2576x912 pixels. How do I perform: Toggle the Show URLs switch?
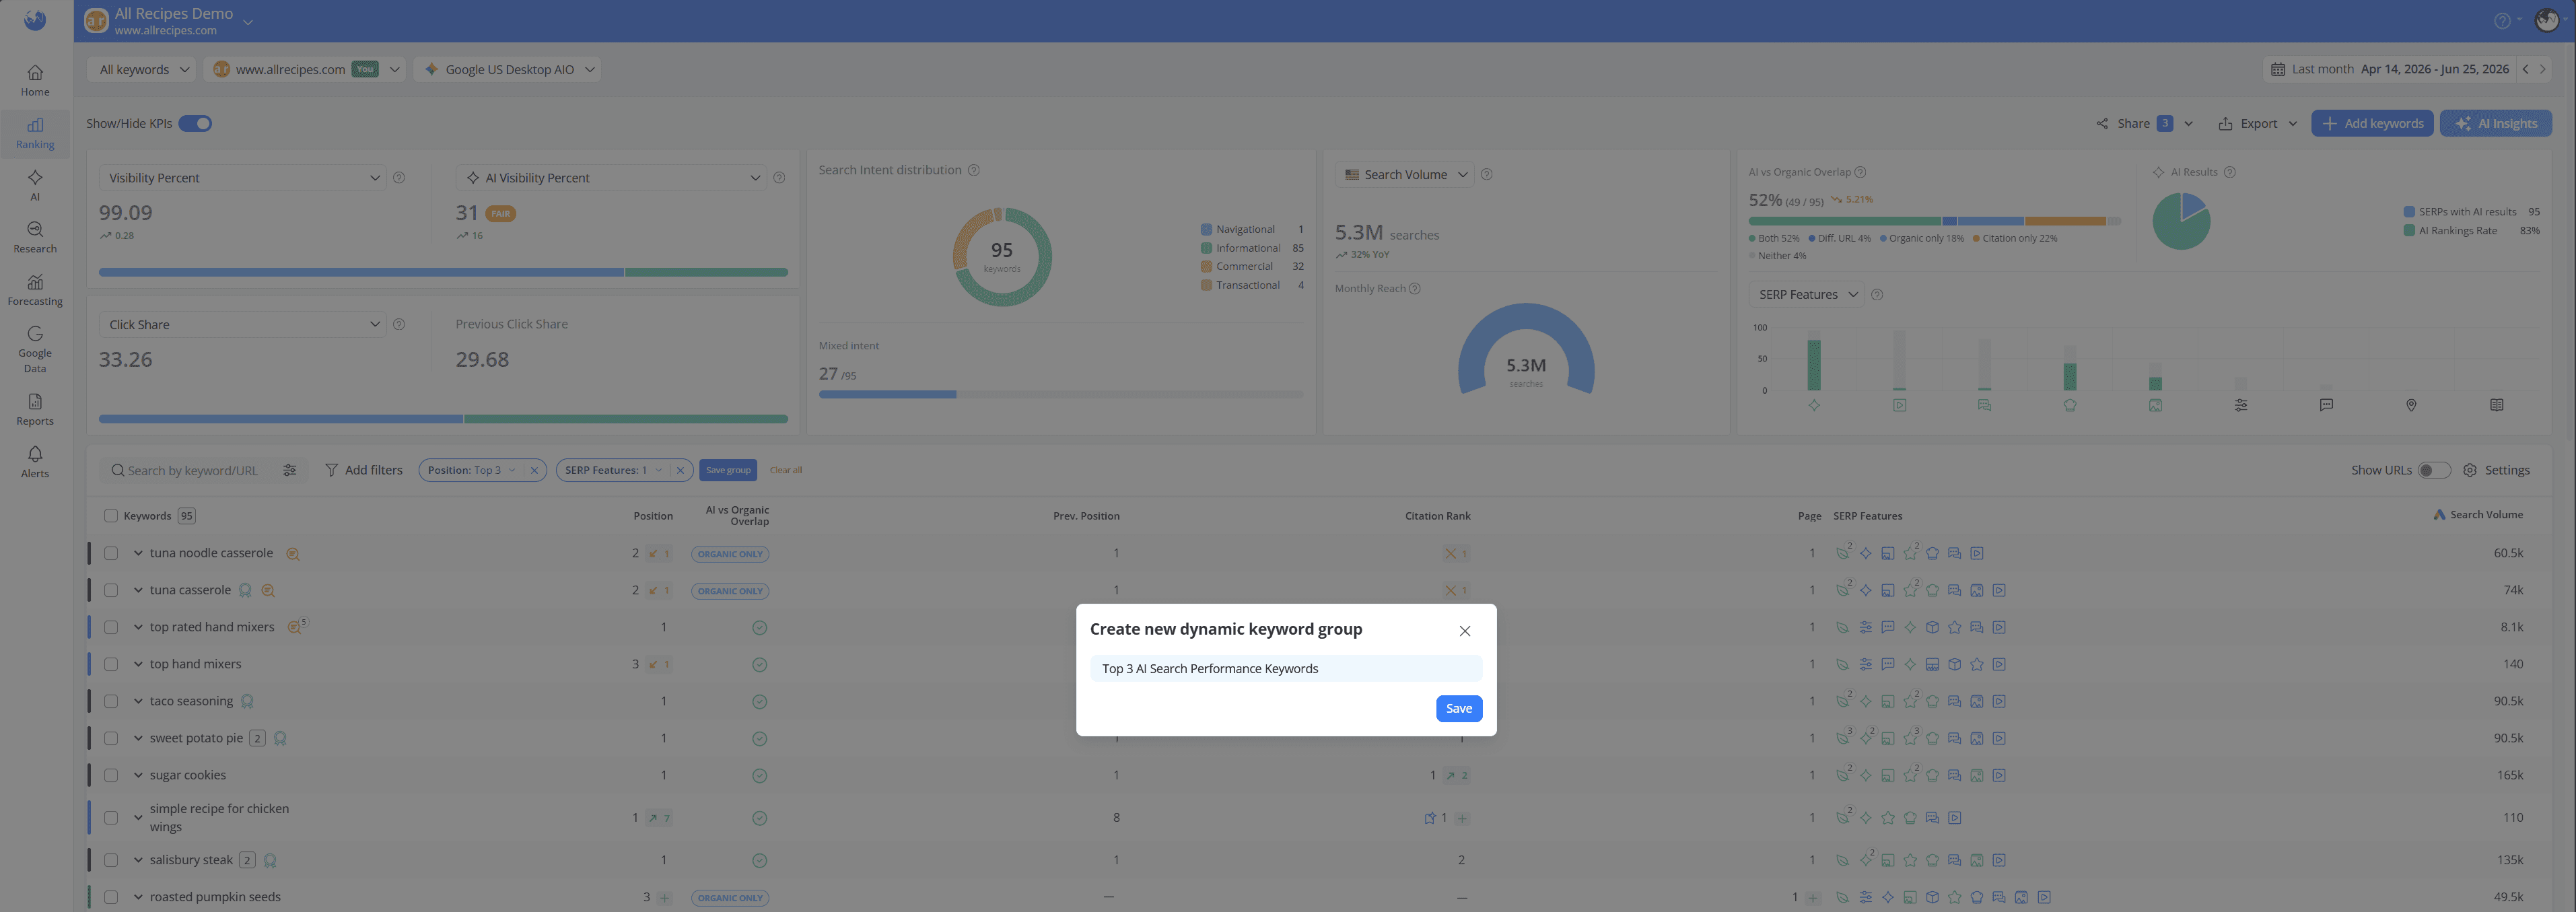coord(2434,470)
